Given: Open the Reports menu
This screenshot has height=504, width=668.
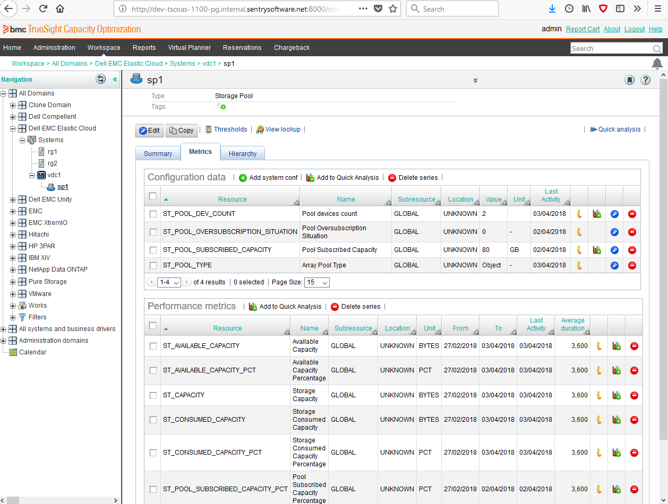Looking at the screenshot, I should tap(144, 48).
